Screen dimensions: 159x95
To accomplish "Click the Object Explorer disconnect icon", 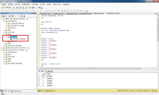I will (13, 16).
